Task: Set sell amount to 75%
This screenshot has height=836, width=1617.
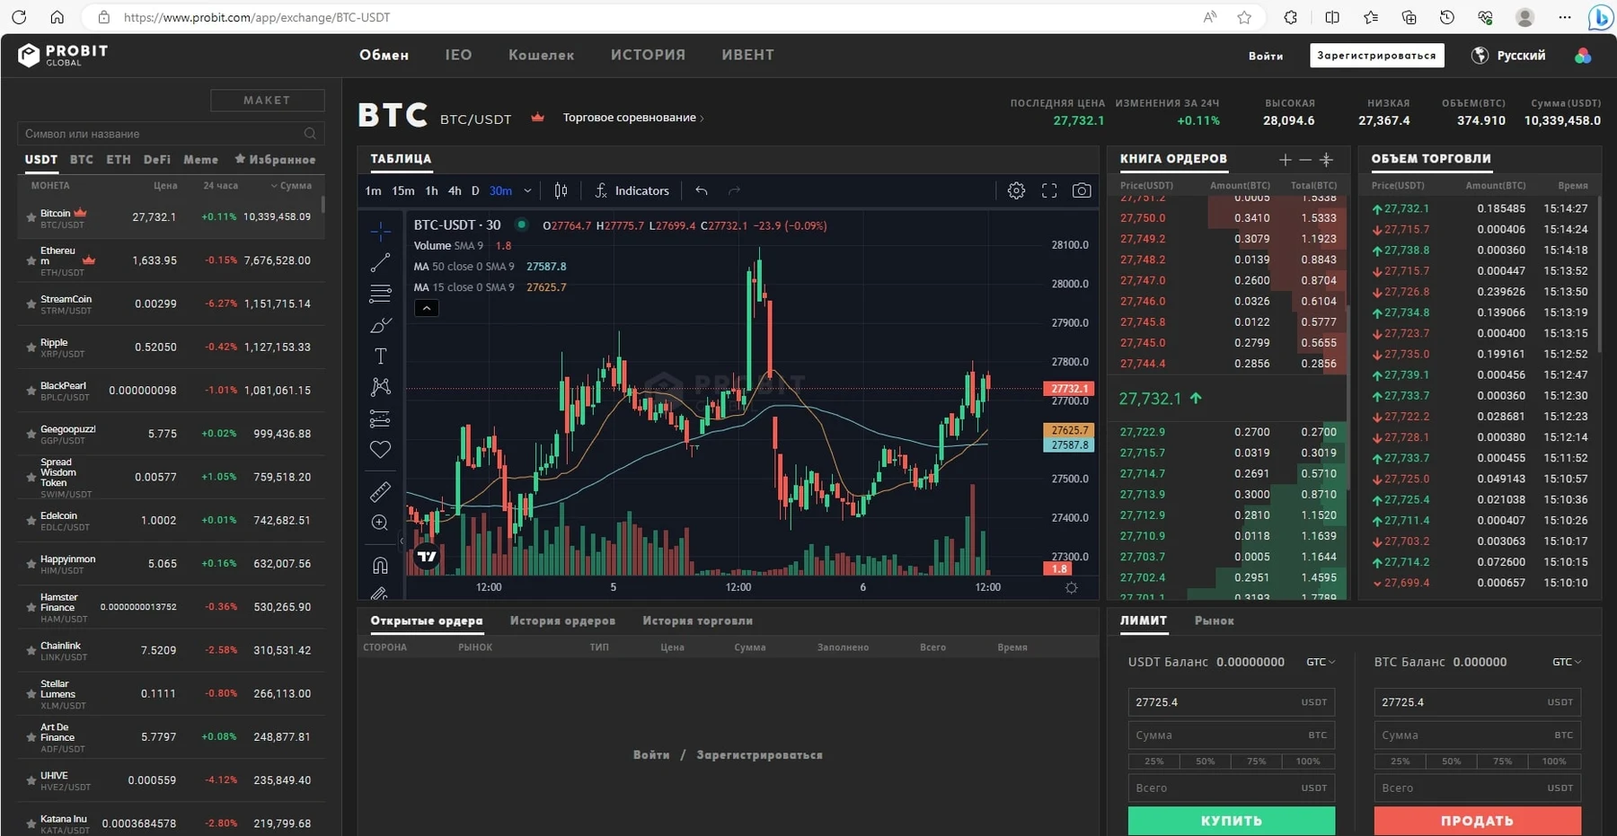Action: click(x=1503, y=761)
